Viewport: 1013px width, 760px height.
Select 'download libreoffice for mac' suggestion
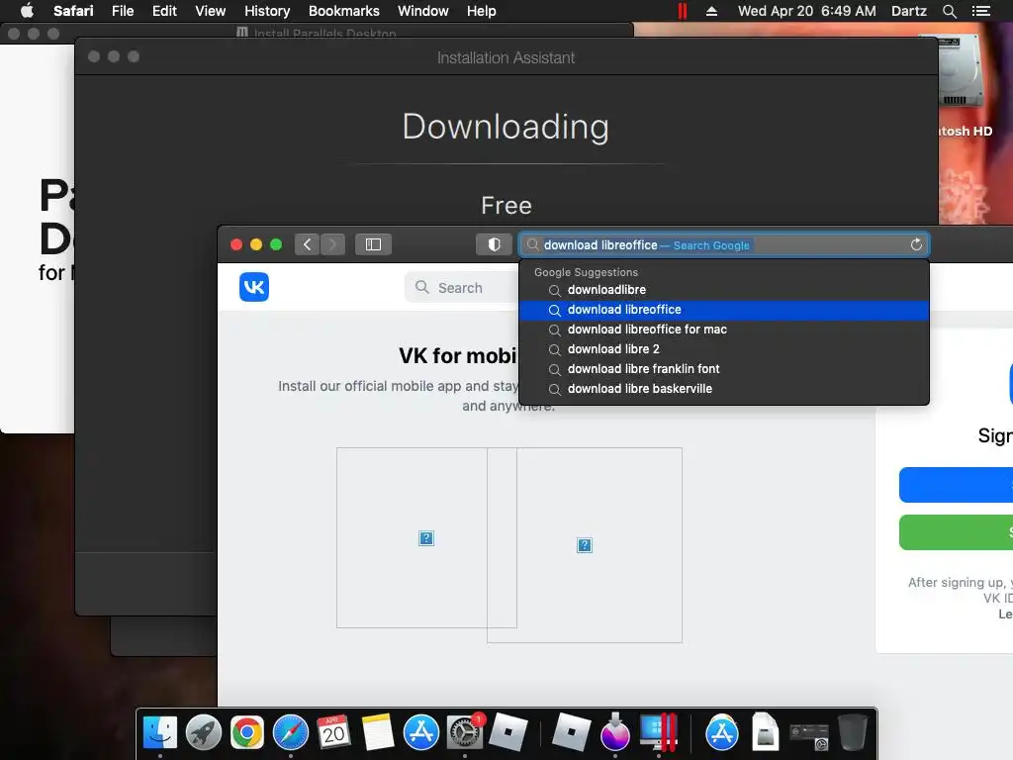pyautogui.click(x=724, y=330)
